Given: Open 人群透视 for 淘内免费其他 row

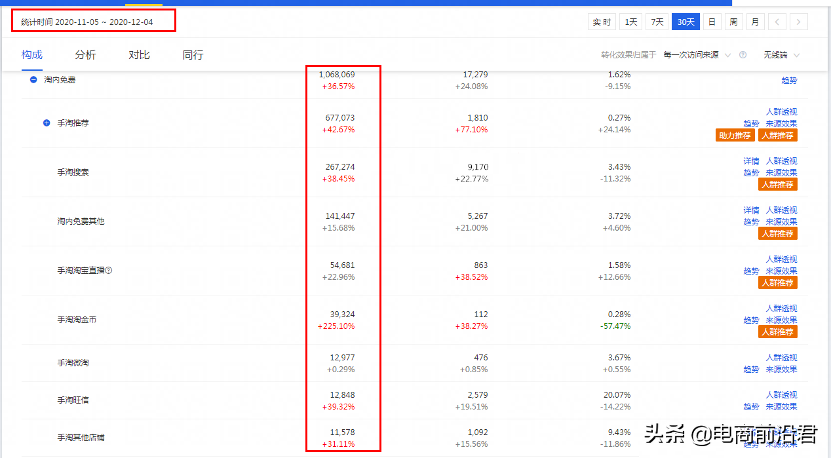Looking at the screenshot, I should tap(781, 210).
